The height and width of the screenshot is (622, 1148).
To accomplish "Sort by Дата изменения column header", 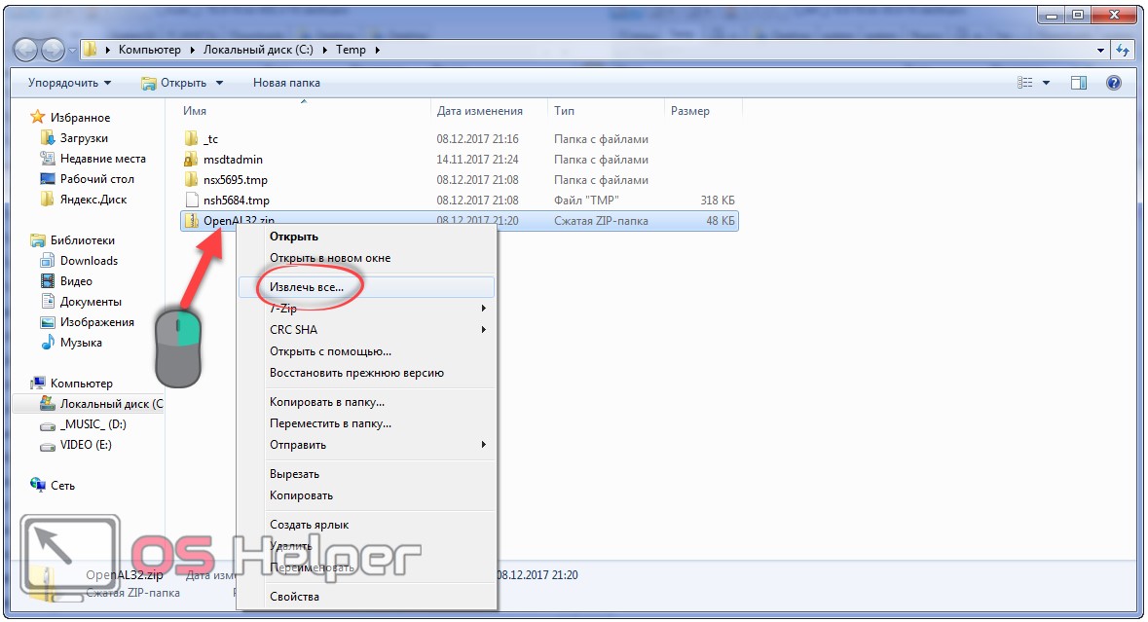I will click(479, 111).
